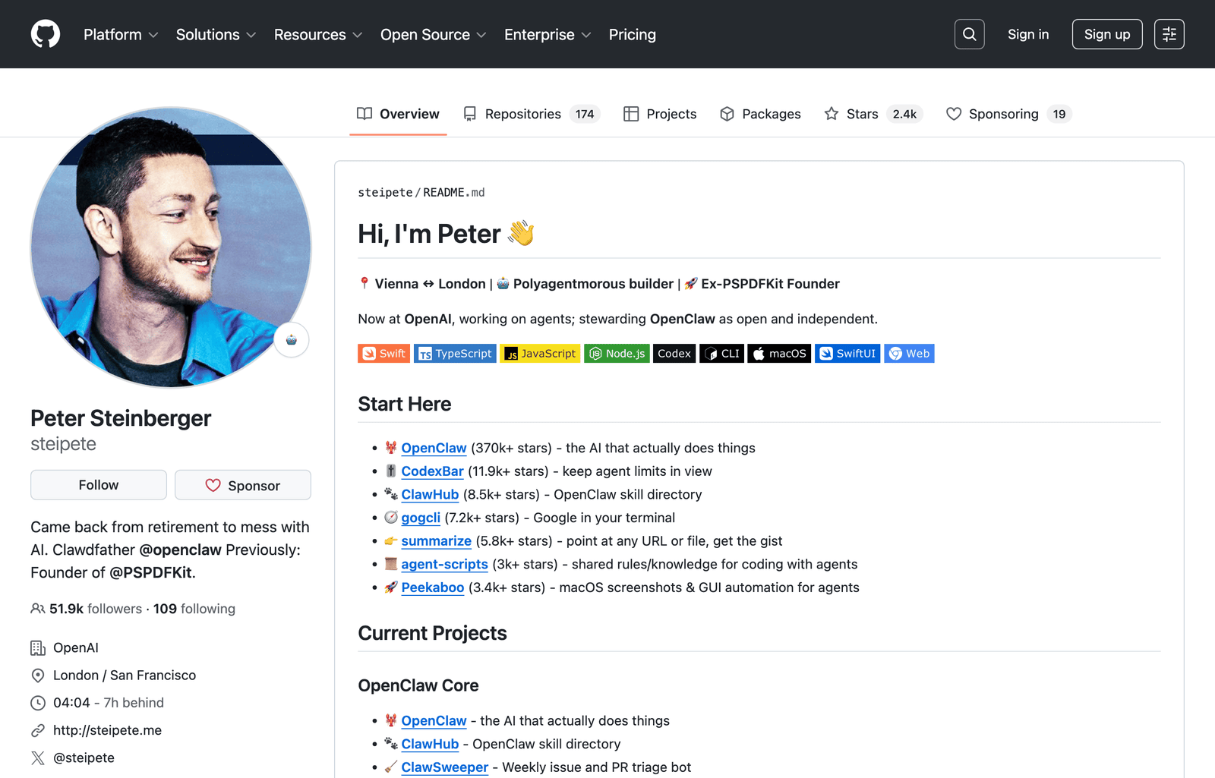This screenshot has height=778, width=1215.
Task: Open the Peekaboo repository link
Action: tap(432, 587)
